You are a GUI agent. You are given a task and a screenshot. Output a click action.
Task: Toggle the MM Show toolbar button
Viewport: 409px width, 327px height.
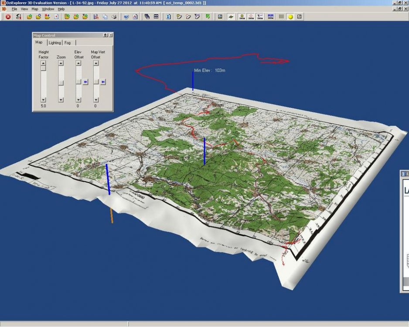(270, 17)
